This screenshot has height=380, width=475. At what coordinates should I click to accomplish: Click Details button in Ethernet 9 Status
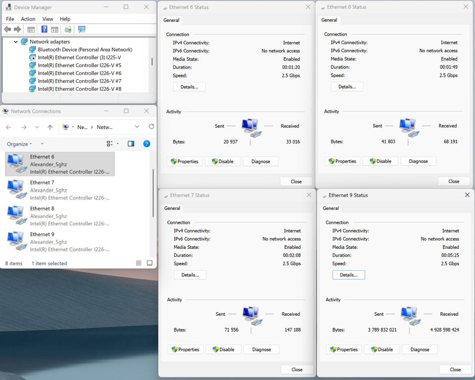click(348, 275)
